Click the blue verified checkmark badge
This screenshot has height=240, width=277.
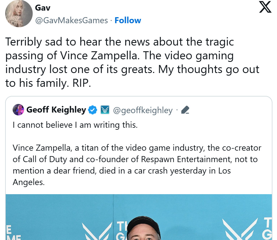92,110
